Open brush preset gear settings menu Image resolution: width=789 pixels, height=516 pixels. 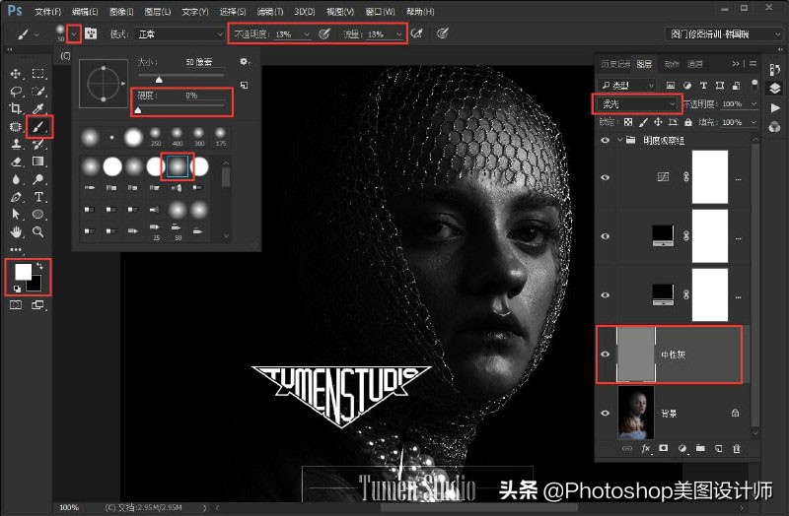245,62
